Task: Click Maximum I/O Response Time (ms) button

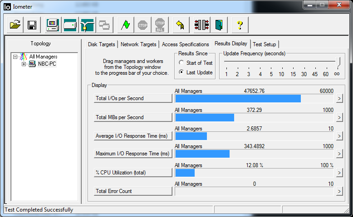Action: click(x=133, y=154)
